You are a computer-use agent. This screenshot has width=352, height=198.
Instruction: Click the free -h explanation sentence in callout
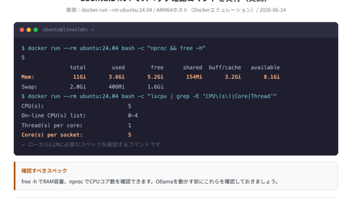(150, 182)
